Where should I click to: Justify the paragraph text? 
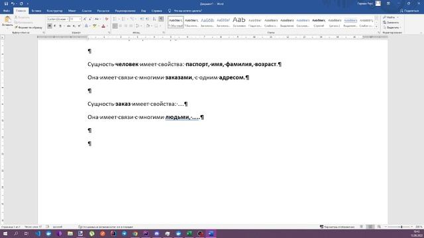pos(131,26)
